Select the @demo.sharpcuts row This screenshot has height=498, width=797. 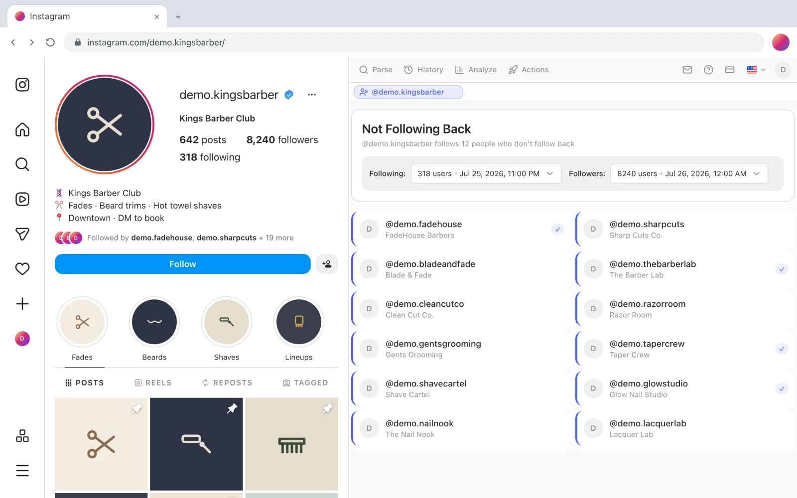pos(684,230)
